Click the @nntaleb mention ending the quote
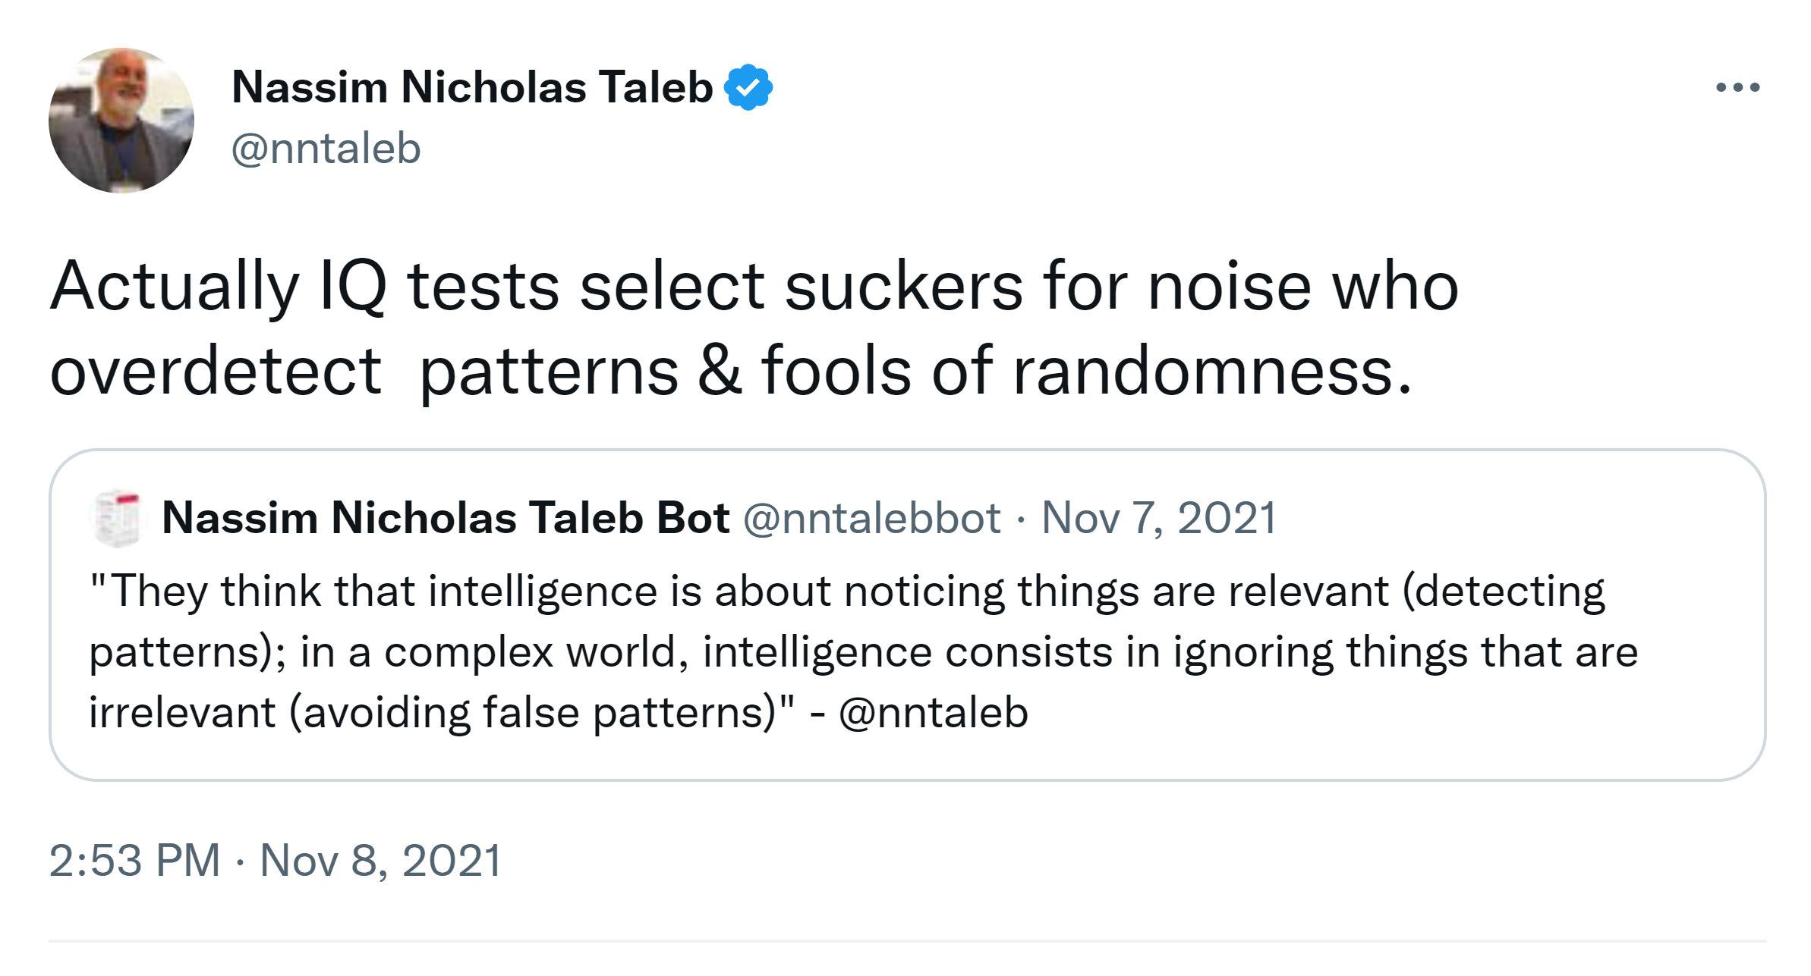Viewport: 1811px width, 976px height. click(x=933, y=713)
